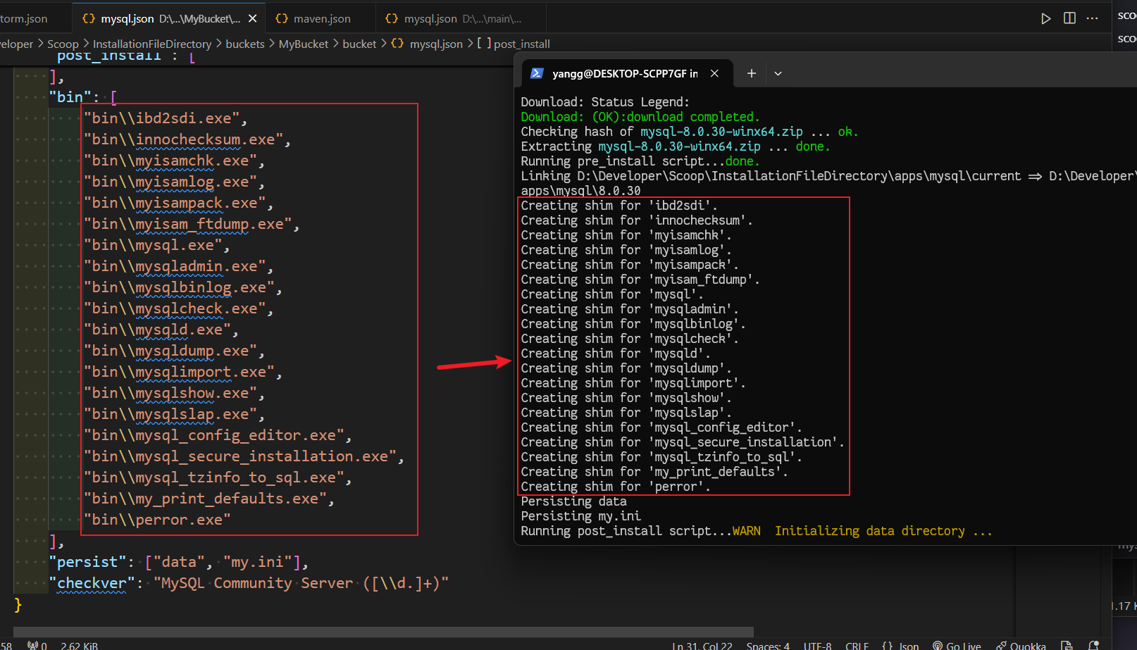Click the "bin\\ibd2sdi.exe" entry
The height and width of the screenshot is (650, 1137).
[x=166, y=118]
